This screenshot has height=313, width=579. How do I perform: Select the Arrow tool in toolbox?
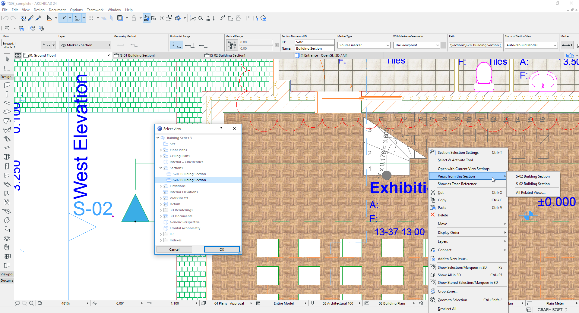pyautogui.click(x=7, y=59)
